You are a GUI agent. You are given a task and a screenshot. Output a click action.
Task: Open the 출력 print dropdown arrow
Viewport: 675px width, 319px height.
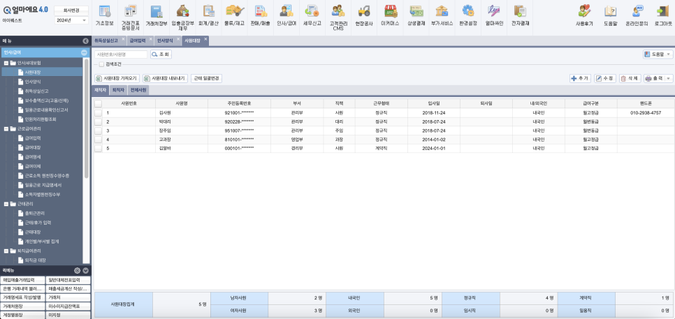point(669,78)
